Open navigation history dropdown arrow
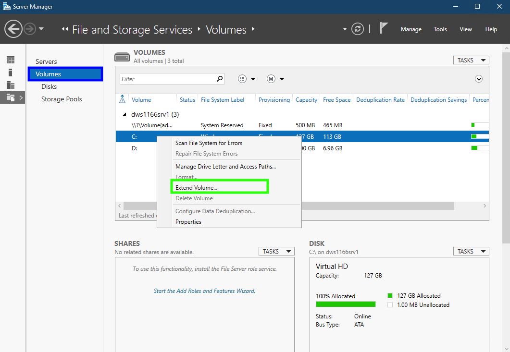510x352 pixels. (x=41, y=29)
